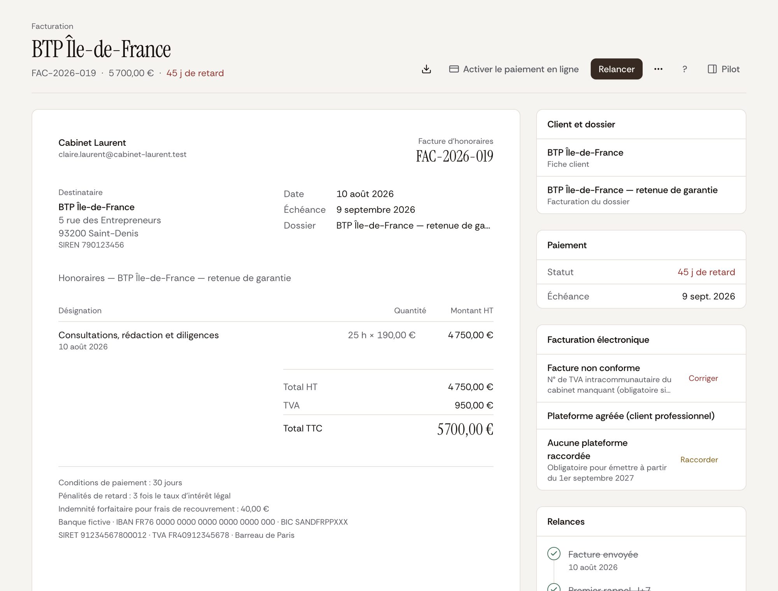The width and height of the screenshot is (778, 591).
Task: Click the Aucune plateforme raccordée title
Action: [x=587, y=449]
